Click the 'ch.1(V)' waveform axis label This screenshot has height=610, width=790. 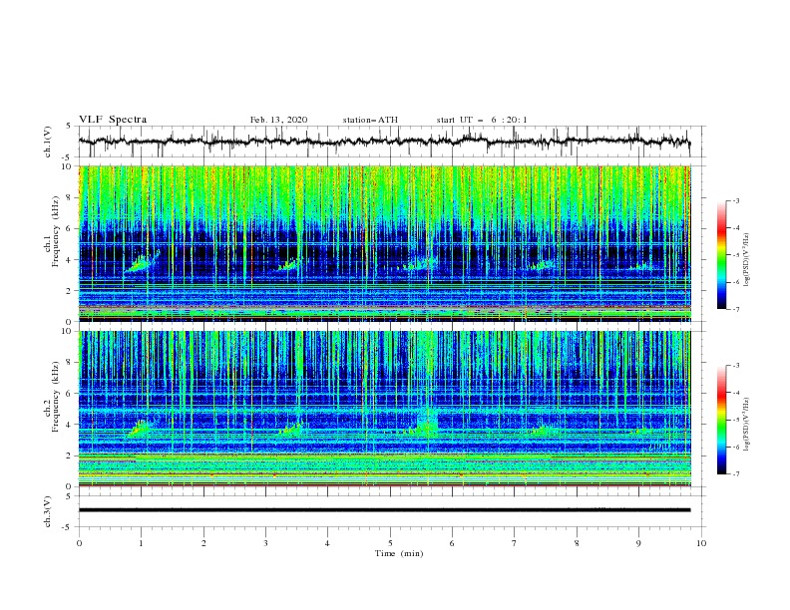click(48, 142)
